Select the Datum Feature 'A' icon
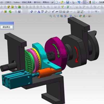This screenshot has width=104, height=104. point(64,12)
